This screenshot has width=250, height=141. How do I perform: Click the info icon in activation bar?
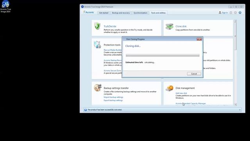coord(86,110)
